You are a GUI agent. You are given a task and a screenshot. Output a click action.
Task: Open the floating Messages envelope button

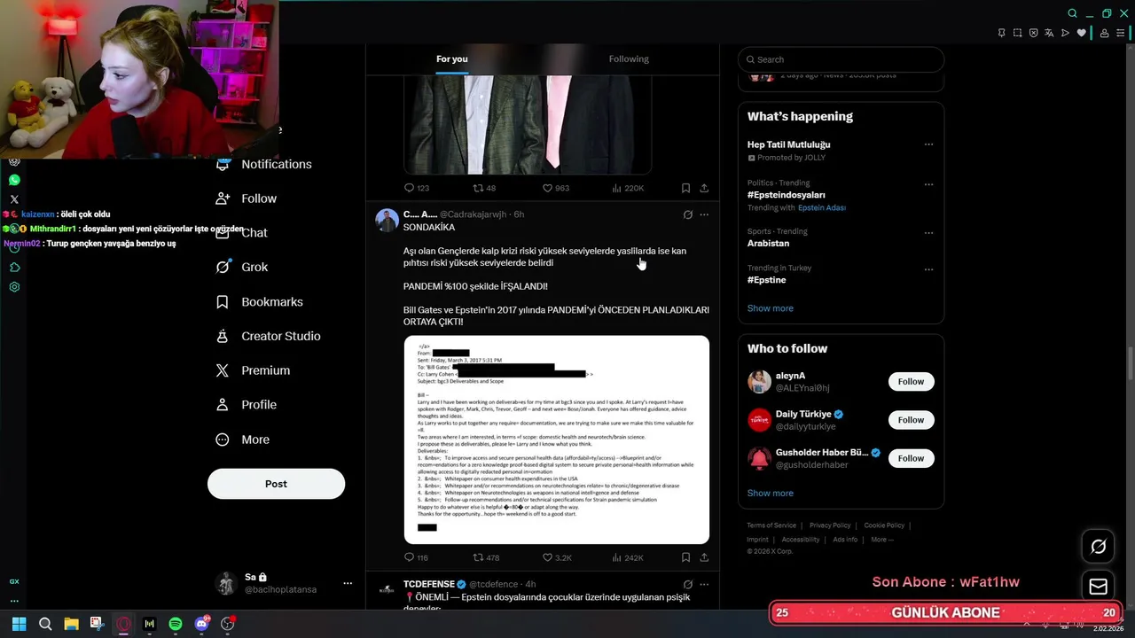[x=1098, y=587]
